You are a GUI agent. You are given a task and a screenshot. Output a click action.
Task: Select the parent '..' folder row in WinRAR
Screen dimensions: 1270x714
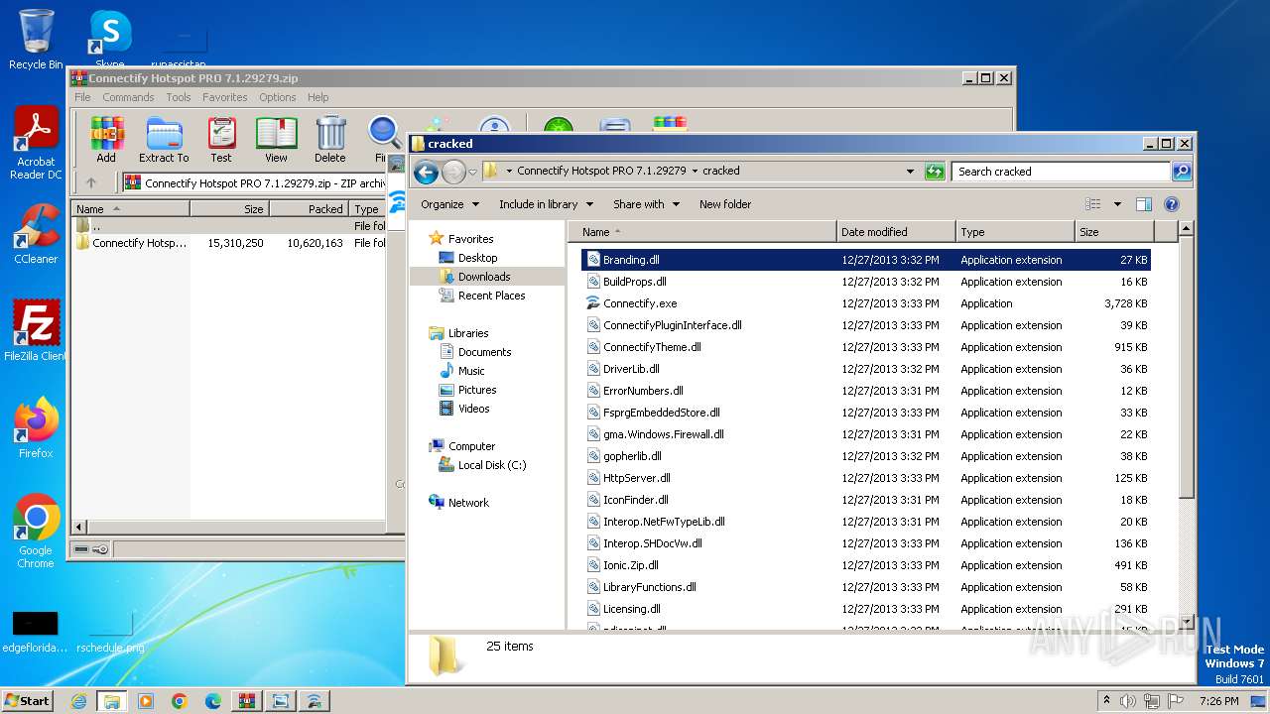pos(229,226)
